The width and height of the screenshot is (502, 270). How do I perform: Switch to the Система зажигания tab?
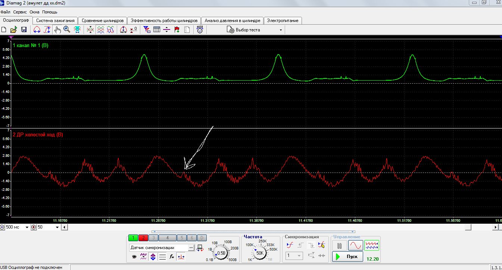[x=55, y=21]
